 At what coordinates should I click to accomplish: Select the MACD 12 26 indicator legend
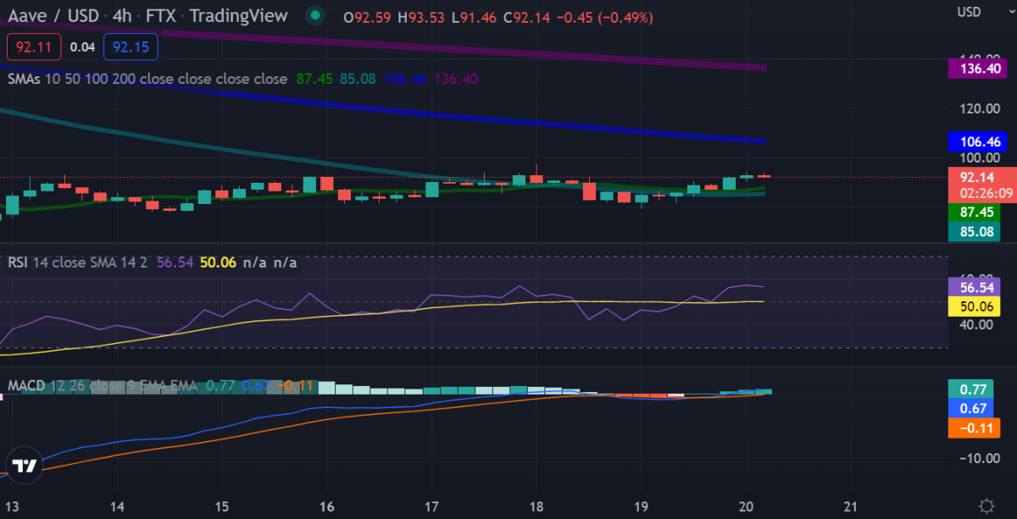pyautogui.click(x=102, y=386)
